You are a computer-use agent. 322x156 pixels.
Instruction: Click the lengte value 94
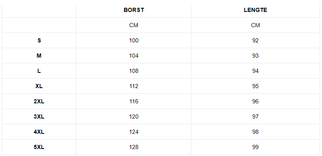[255, 71]
